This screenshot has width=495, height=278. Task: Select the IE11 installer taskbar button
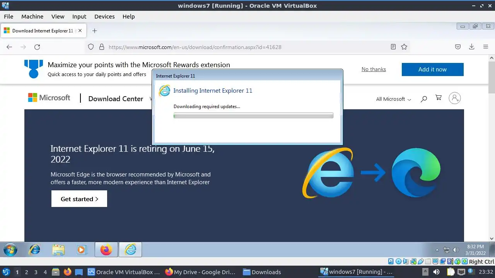130,250
